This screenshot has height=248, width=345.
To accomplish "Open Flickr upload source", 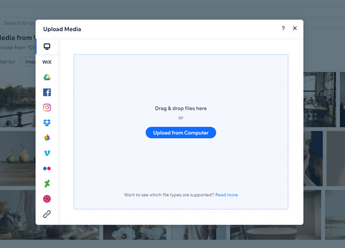I will pos(47,168).
